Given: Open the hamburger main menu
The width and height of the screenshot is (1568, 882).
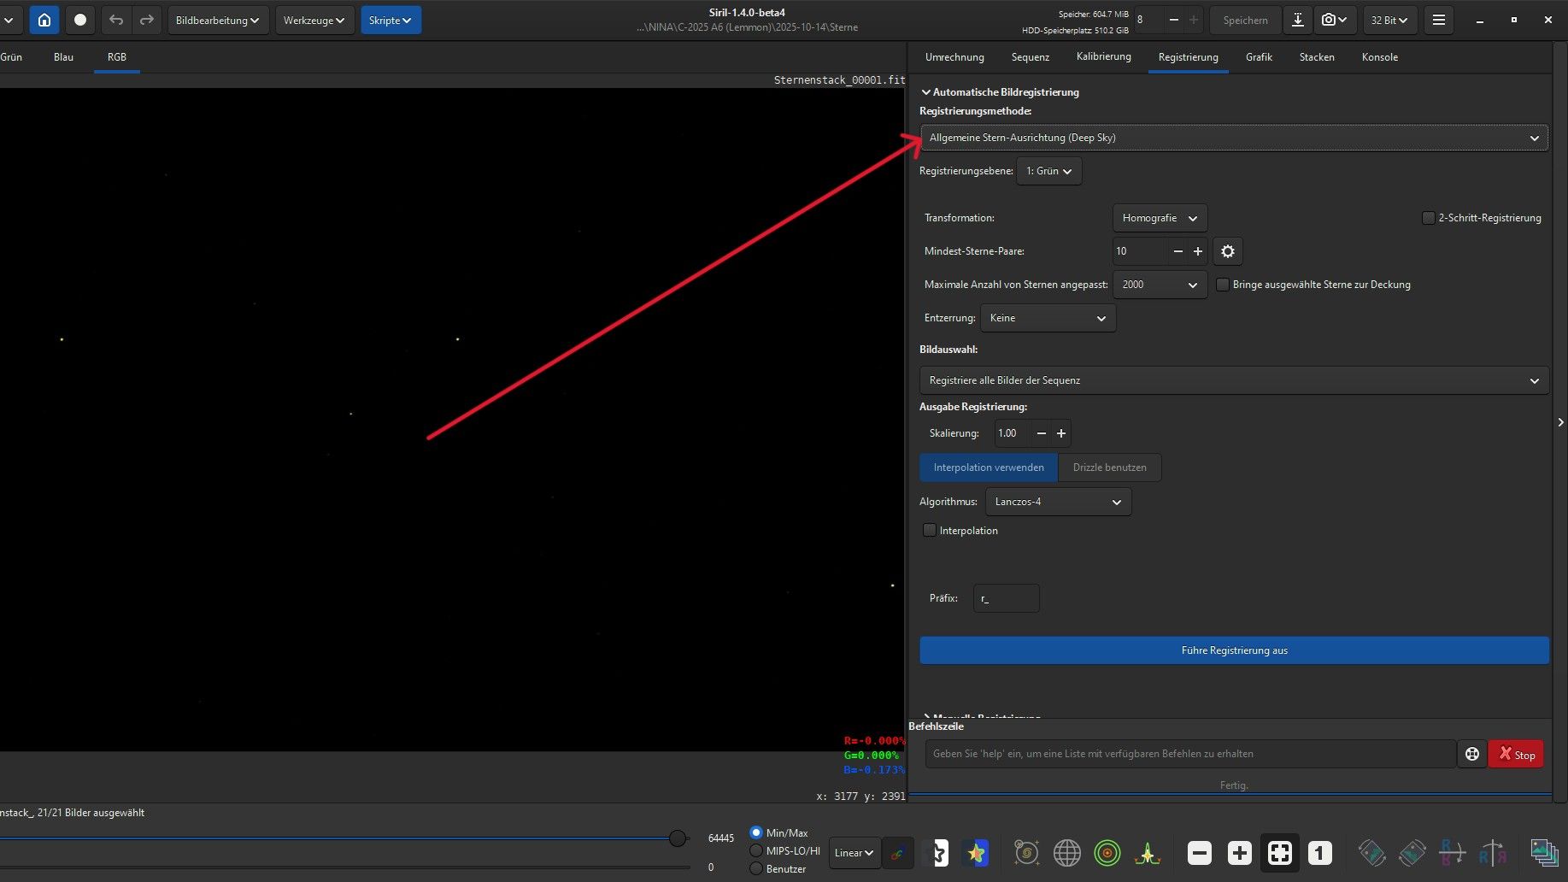Looking at the screenshot, I should click(x=1439, y=20).
